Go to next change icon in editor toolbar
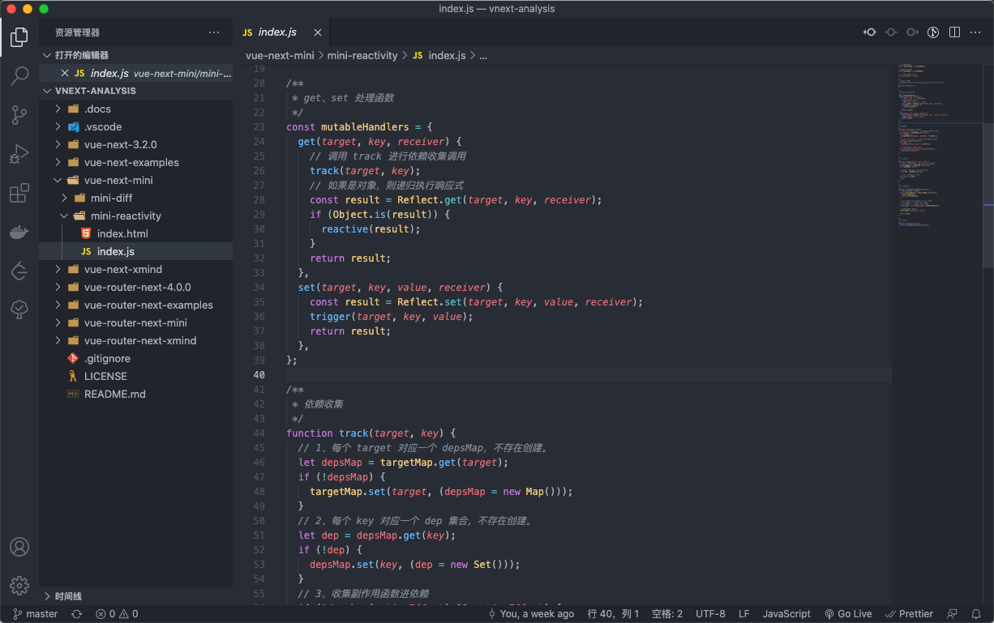This screenshot has width=994, height=623. [x=912, y=32]
